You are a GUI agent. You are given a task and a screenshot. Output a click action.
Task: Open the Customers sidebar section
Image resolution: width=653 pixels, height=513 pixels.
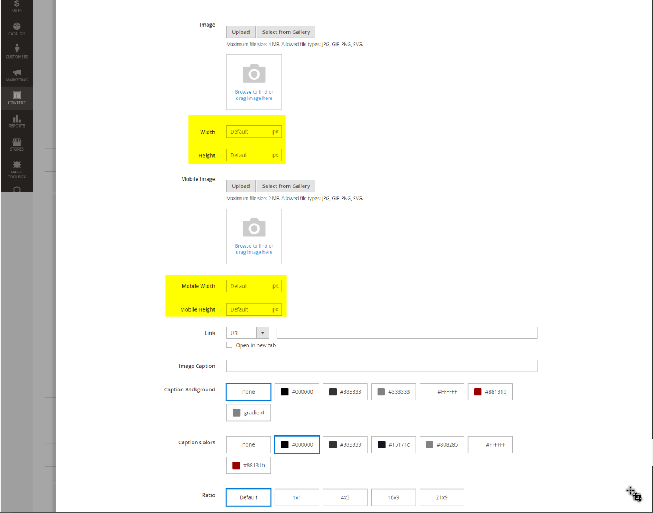click(17, 52)
